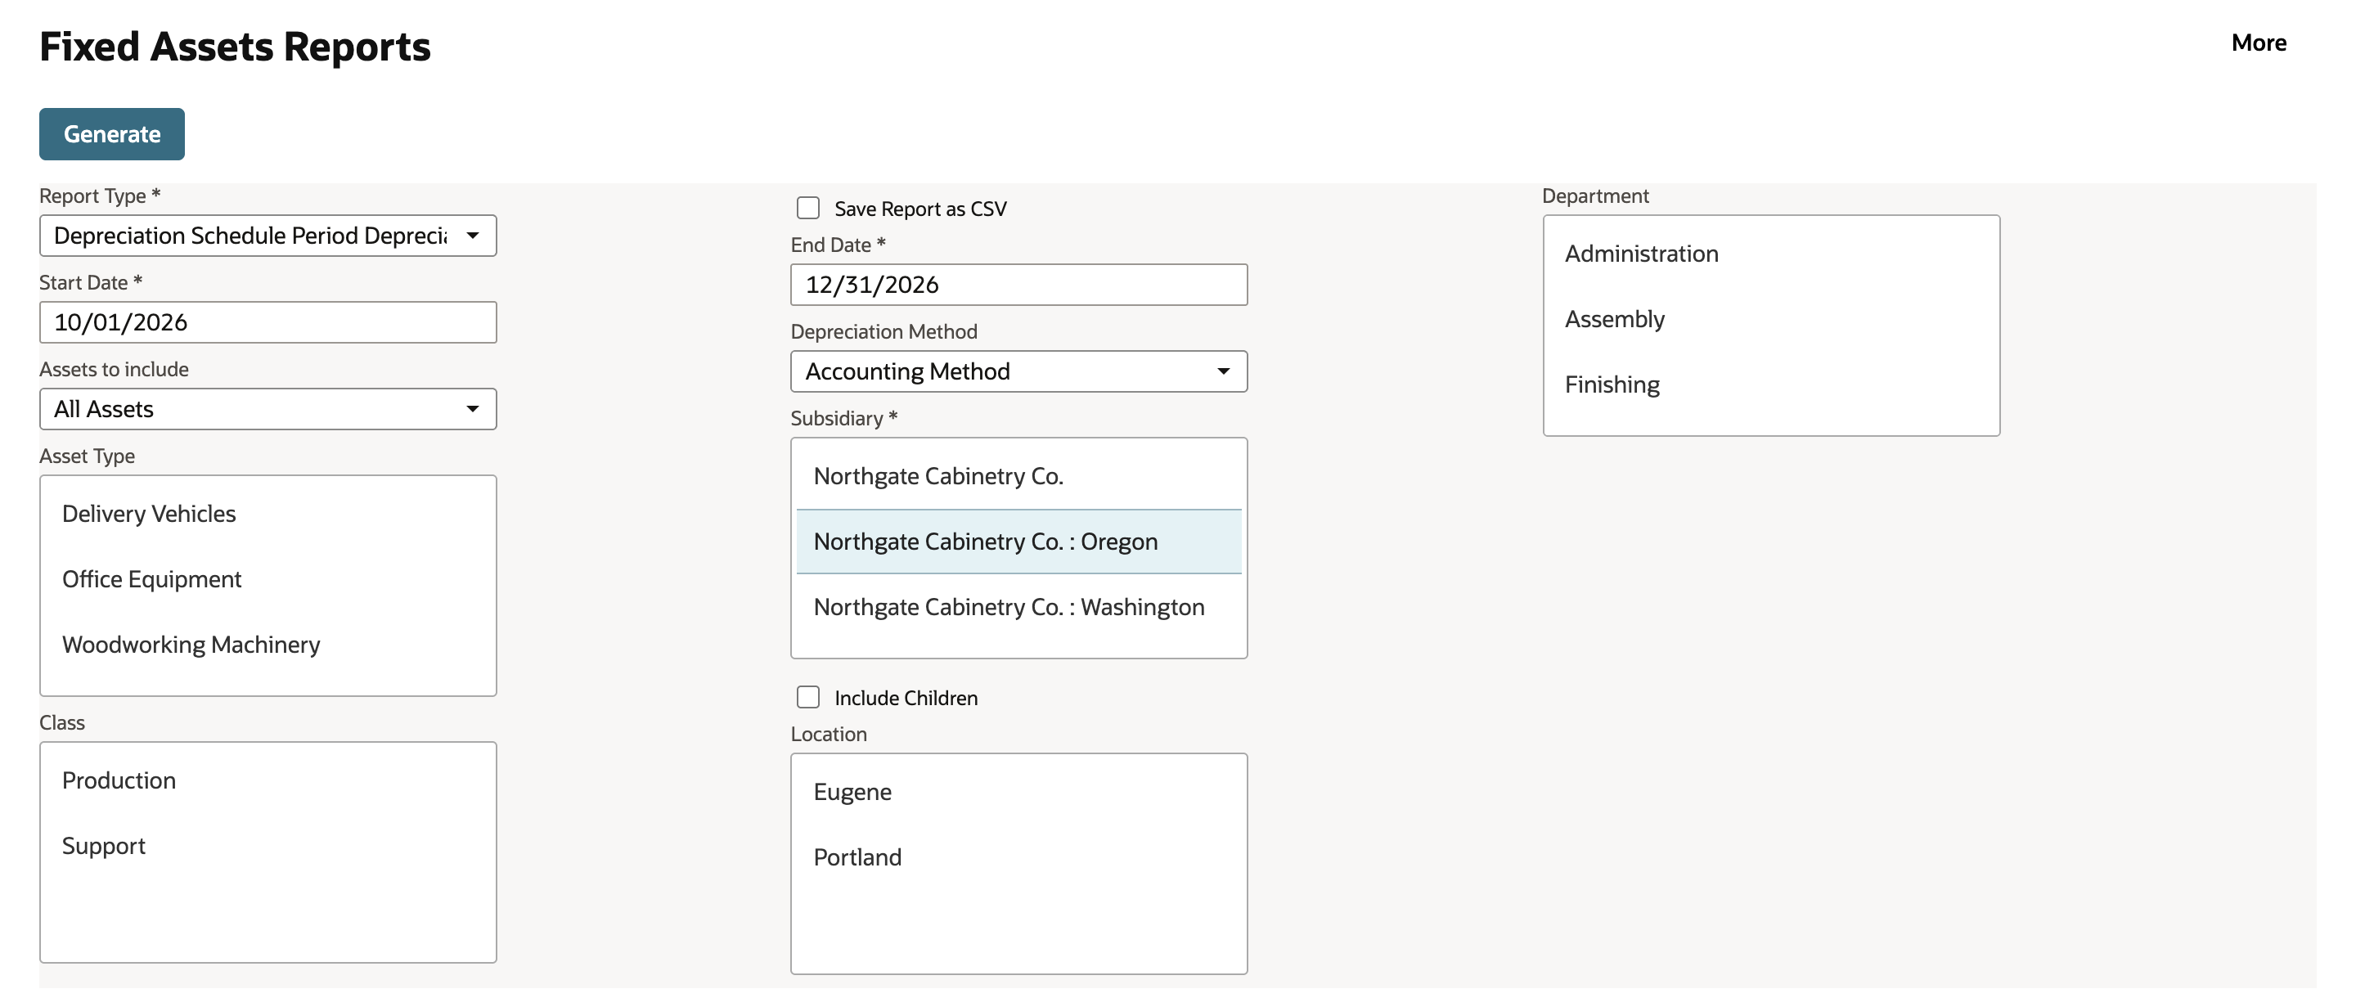Image resolution: width=2356 pixels, height=998 pixels.
Task: Click the Generate button
Action: click(111, 133)
